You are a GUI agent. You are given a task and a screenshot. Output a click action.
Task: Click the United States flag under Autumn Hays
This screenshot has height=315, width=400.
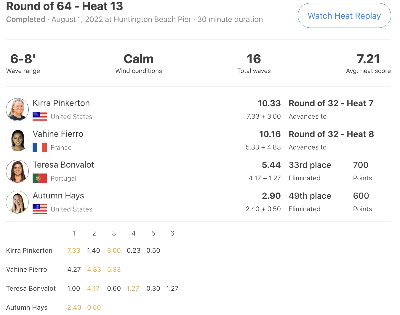(40, 209)
